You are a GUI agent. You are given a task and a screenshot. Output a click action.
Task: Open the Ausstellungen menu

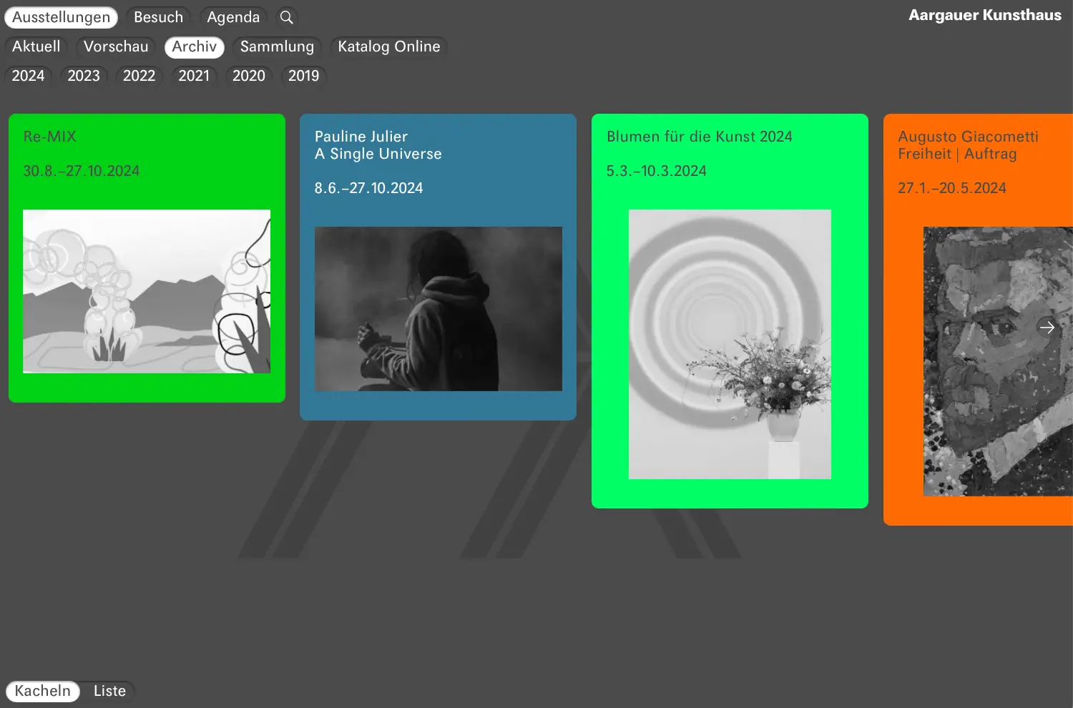62,17
